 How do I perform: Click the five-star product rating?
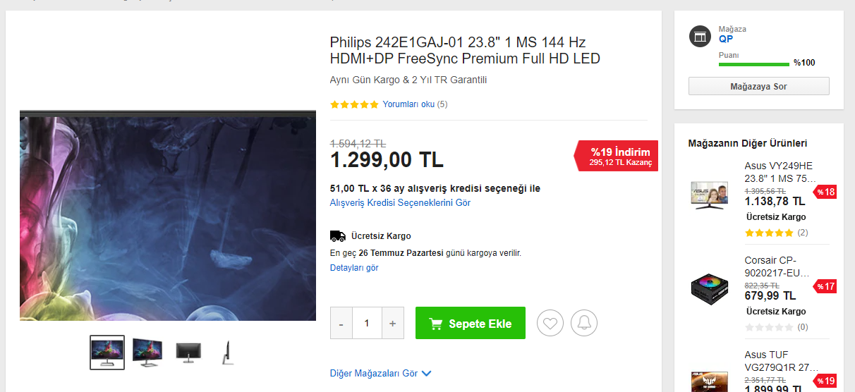click(x=354, y=104)
